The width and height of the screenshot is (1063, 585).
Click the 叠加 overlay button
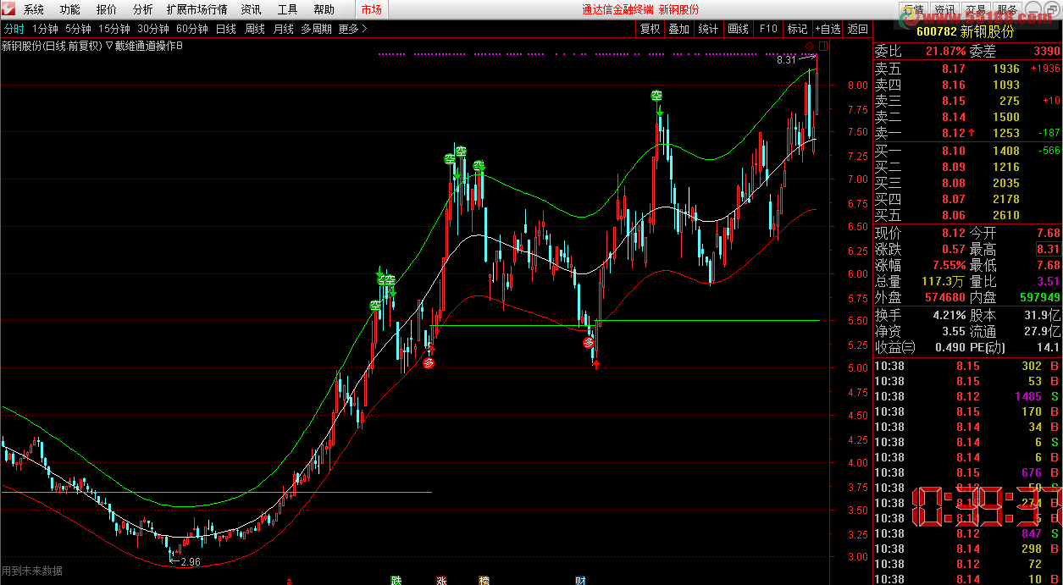click(678, 29)
